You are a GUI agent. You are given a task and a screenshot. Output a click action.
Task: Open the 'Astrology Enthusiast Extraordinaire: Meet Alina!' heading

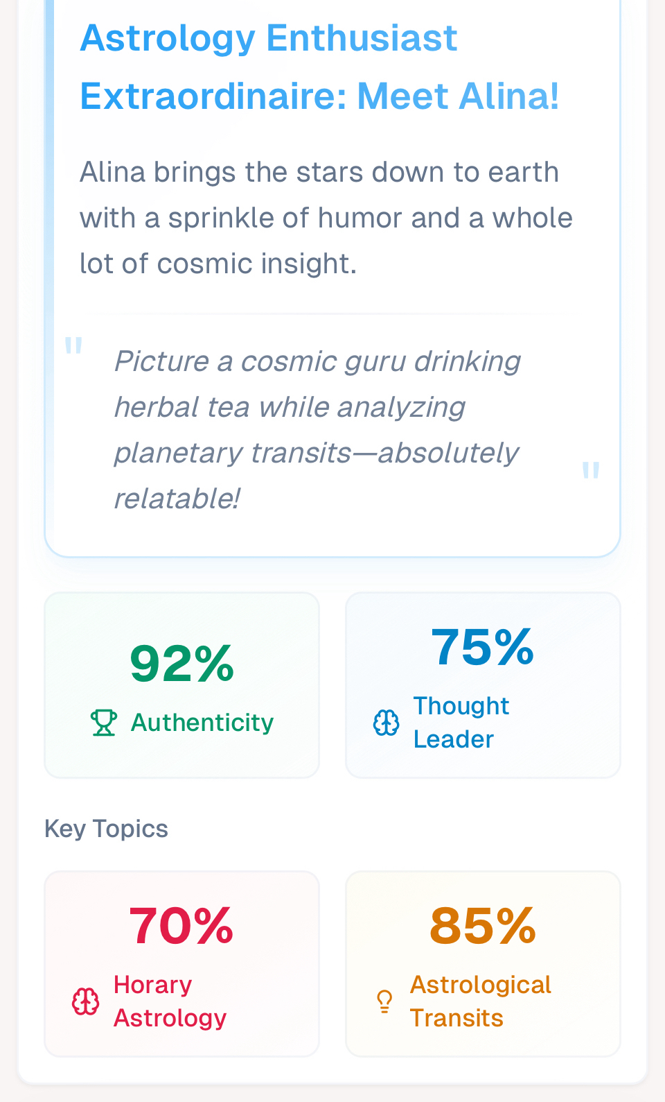[319, 67]
